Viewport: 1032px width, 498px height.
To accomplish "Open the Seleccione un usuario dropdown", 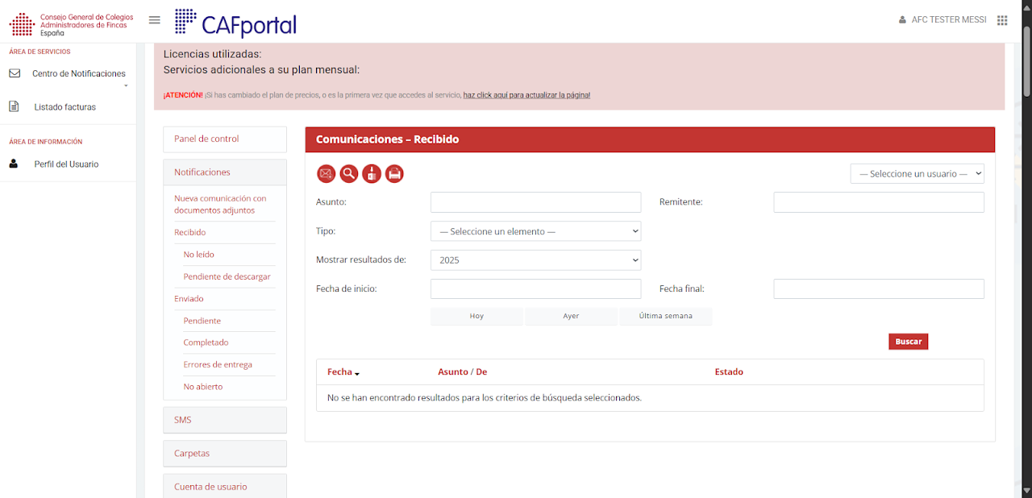I will 918,173.
